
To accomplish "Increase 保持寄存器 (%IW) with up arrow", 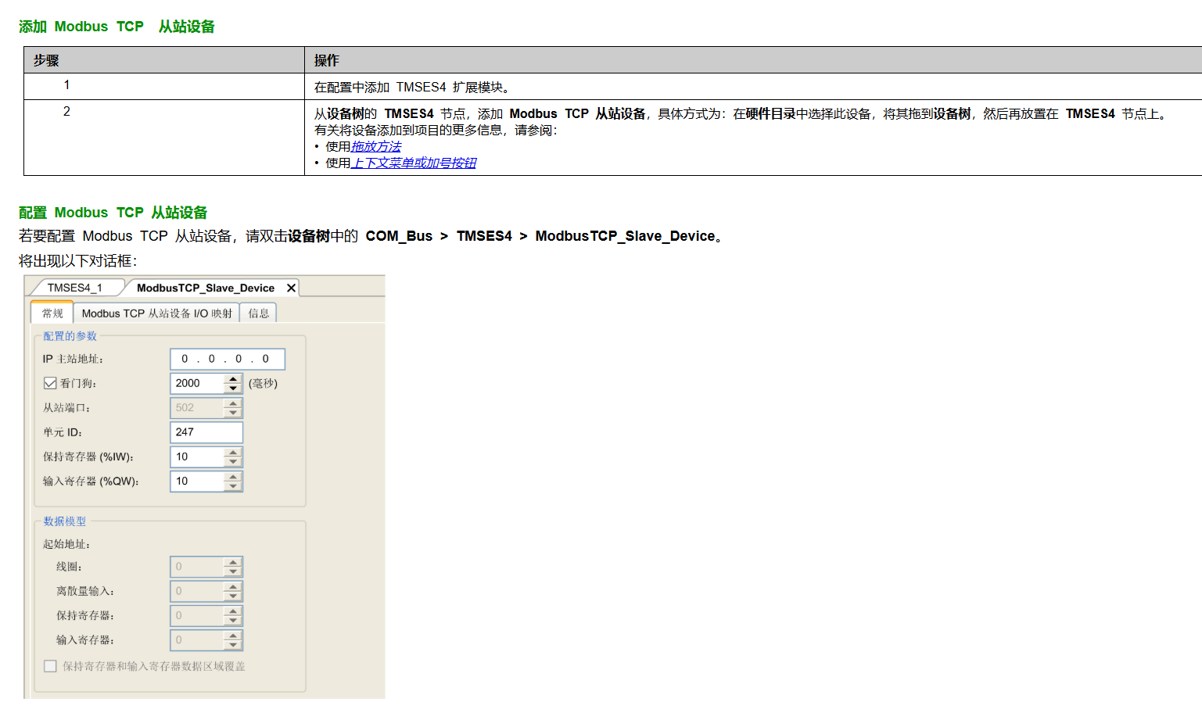I will click(x=233, y=453).
